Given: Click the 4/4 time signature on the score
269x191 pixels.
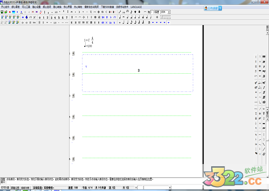Looking at the screenshot, I should (x=92, y=40).
